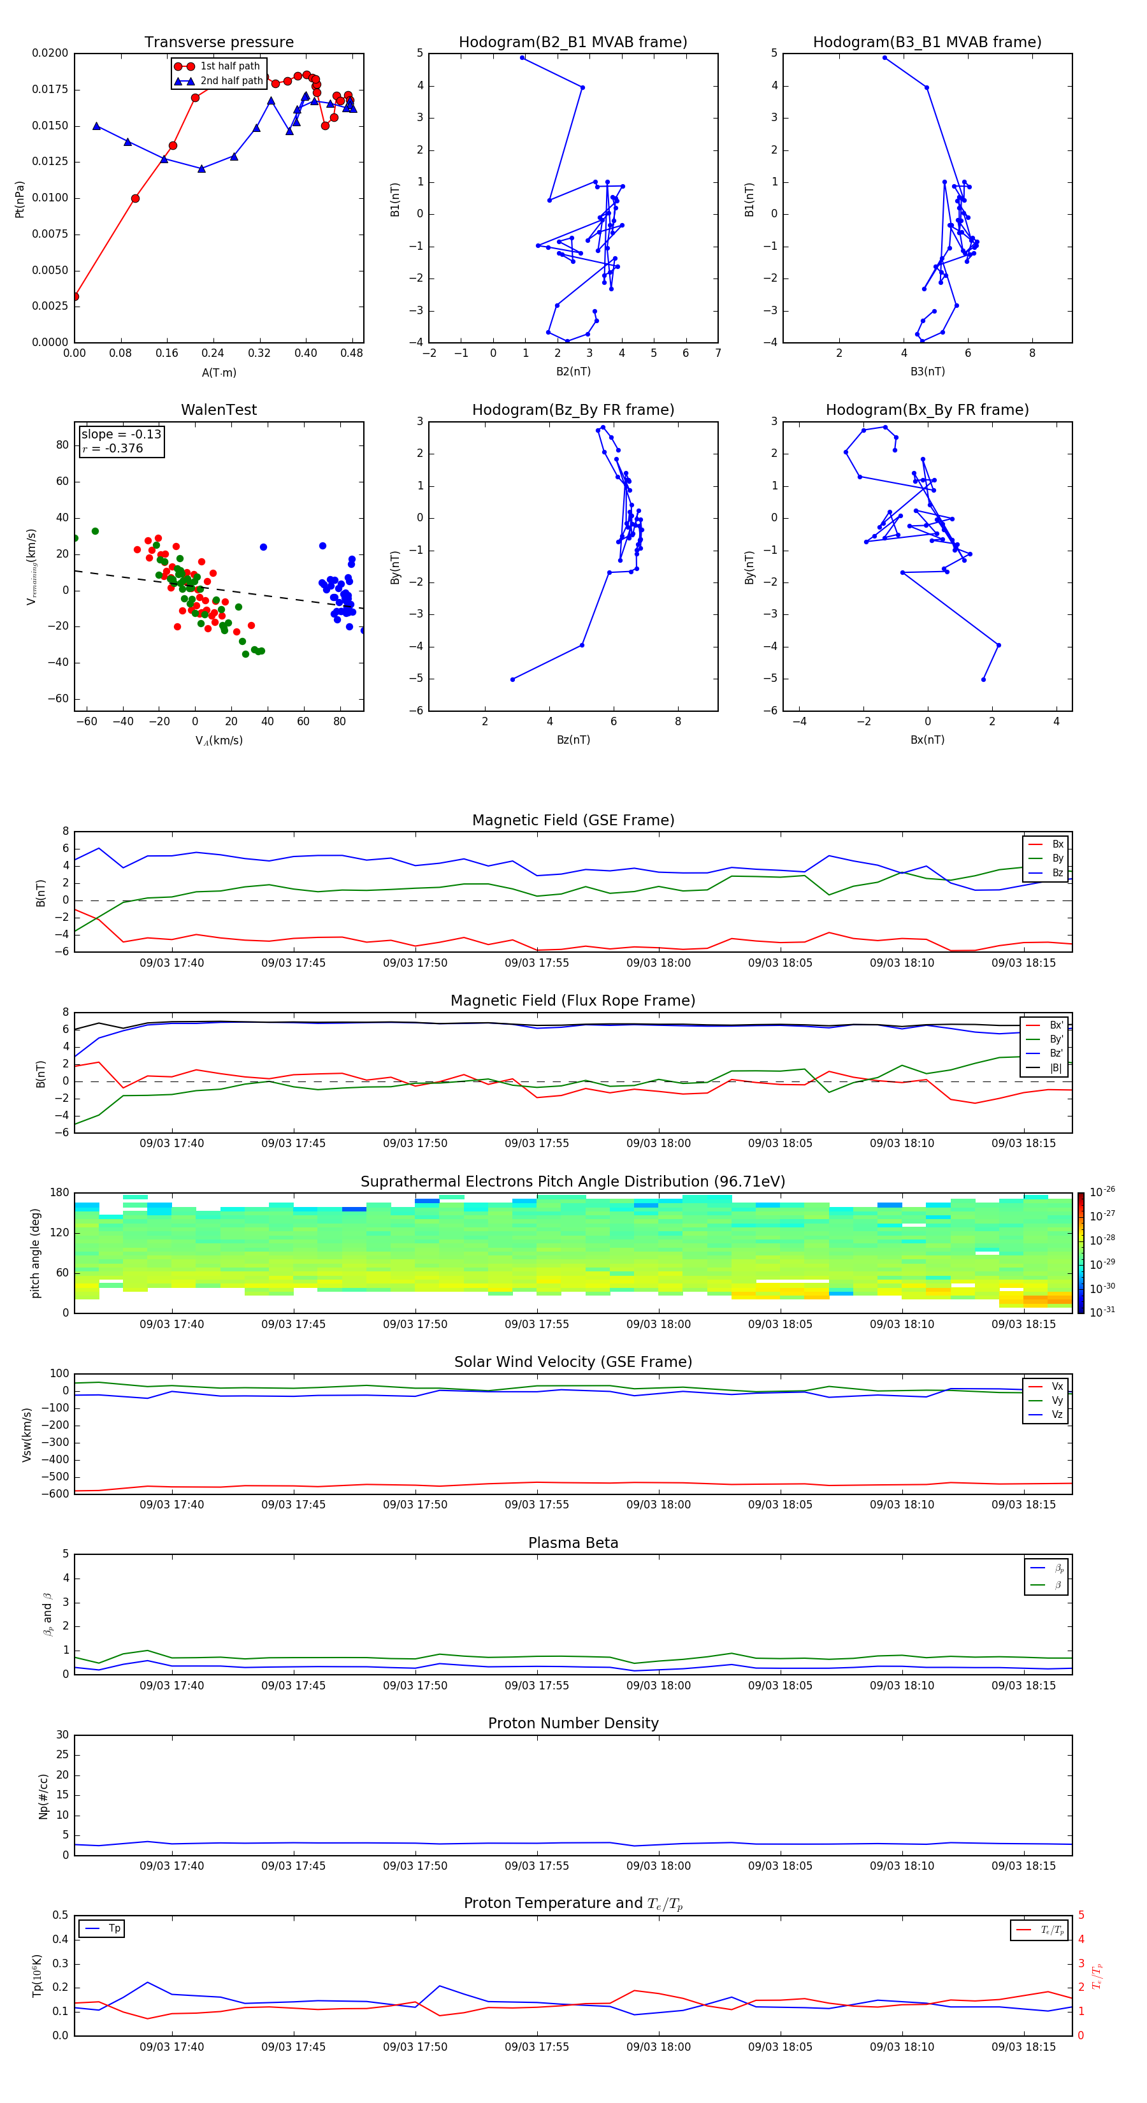Image resolution: width=1147 pixels, height=2103 pixels.
Task: Select the '1st half path' legend entry
Action: pos(217,66)
